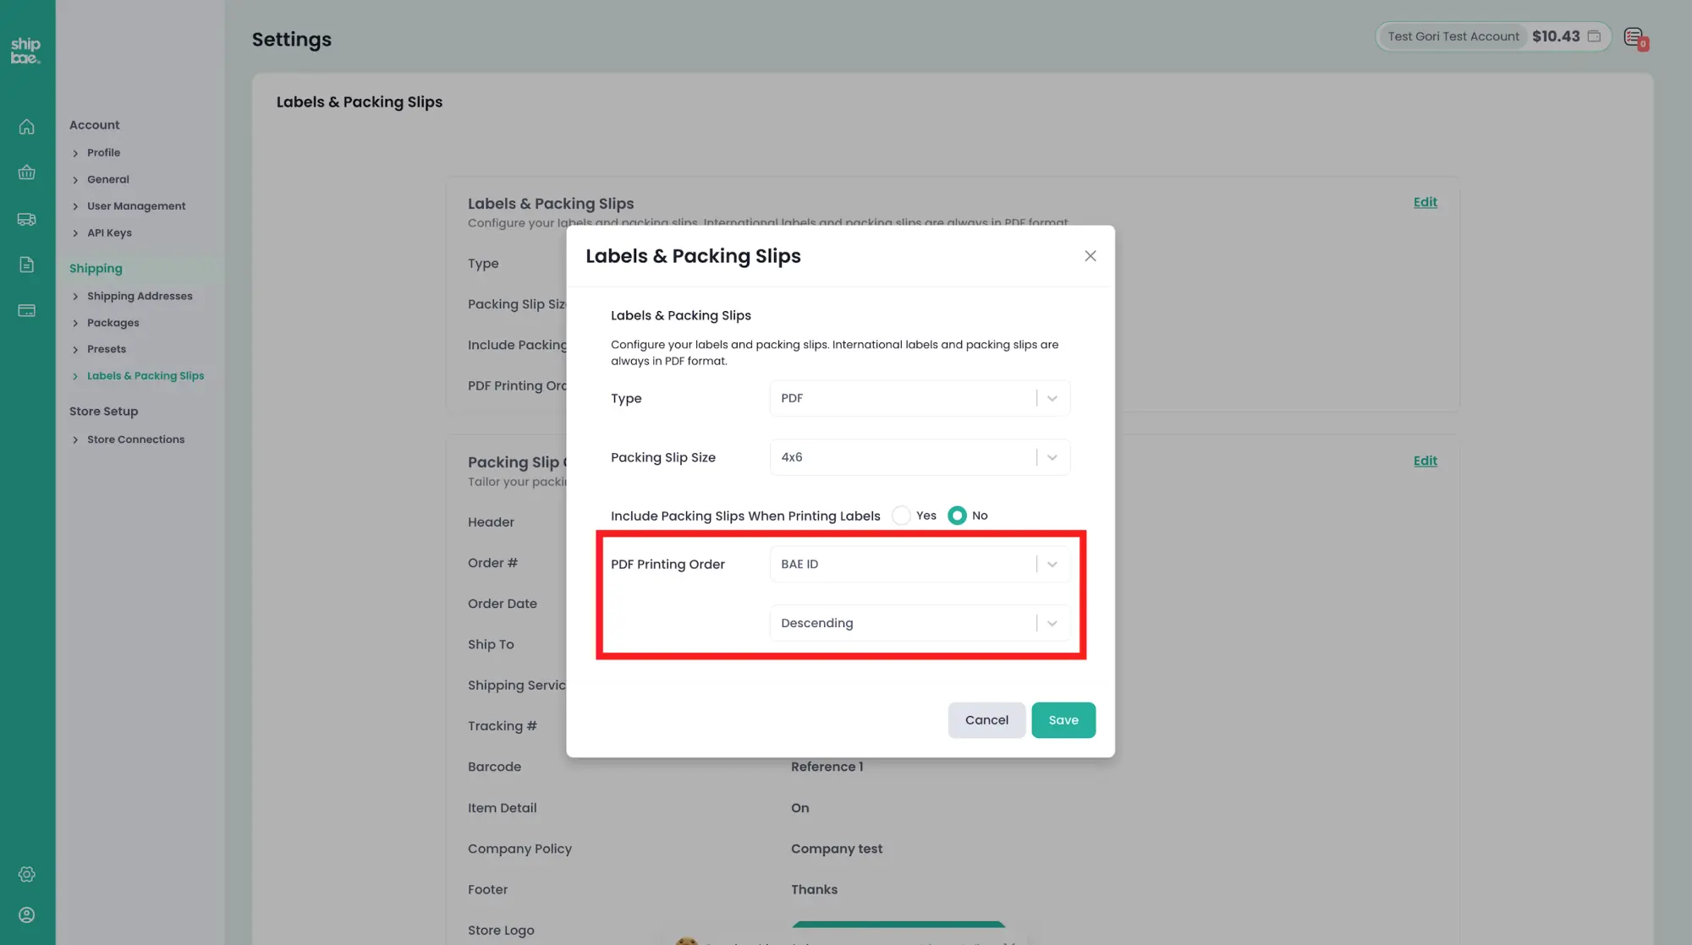The image size is (1692, 945).
Task: Open API Keys settings
Action: point(109,232)
